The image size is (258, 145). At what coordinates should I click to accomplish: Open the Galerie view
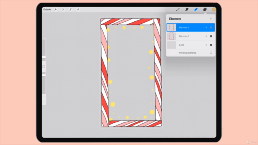[x=47, y=10]
